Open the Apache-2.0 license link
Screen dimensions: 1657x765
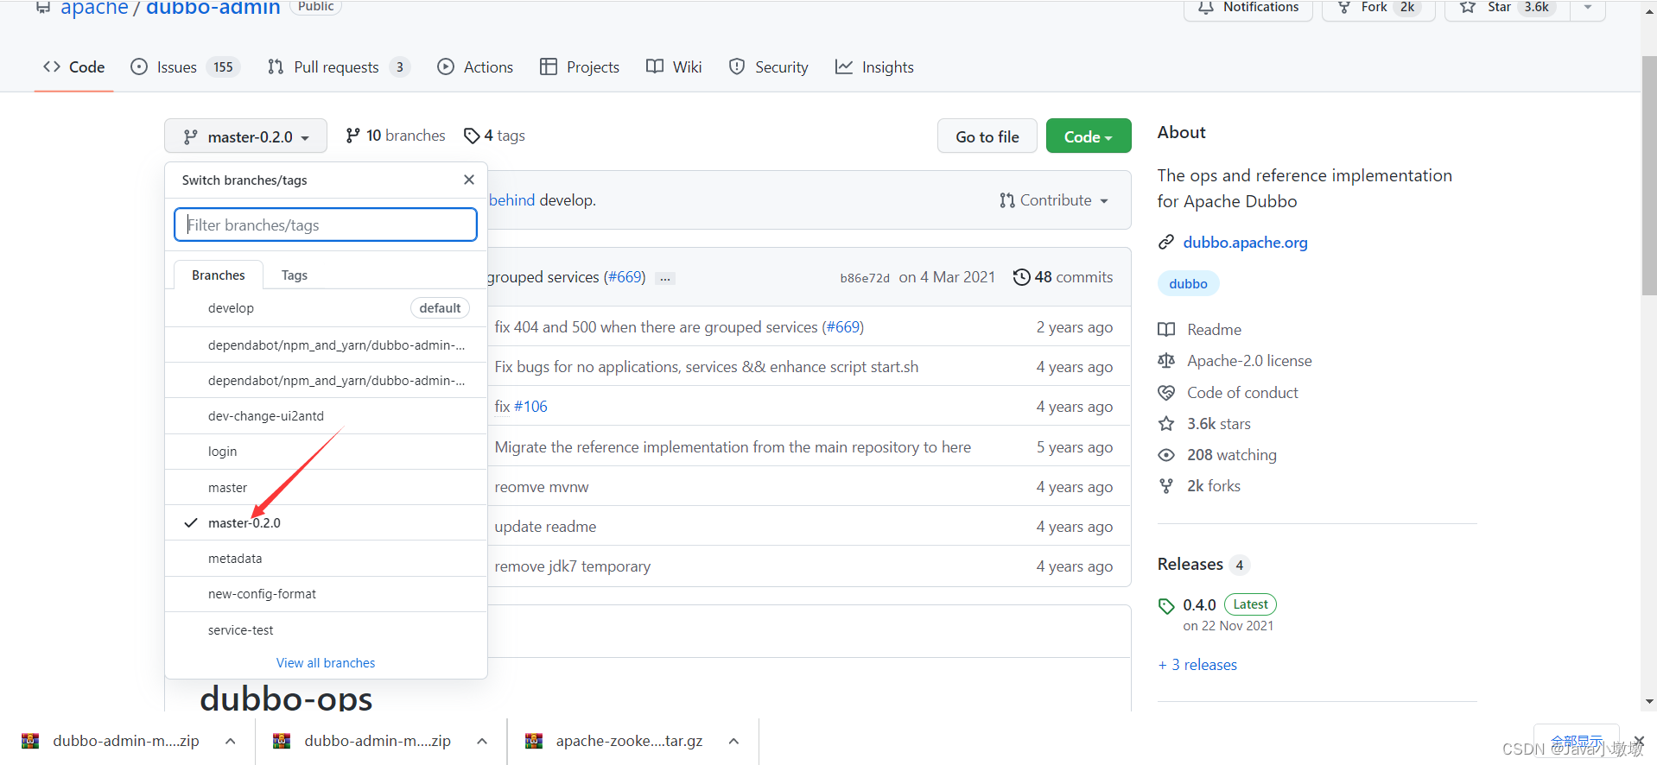(1249, 361)
